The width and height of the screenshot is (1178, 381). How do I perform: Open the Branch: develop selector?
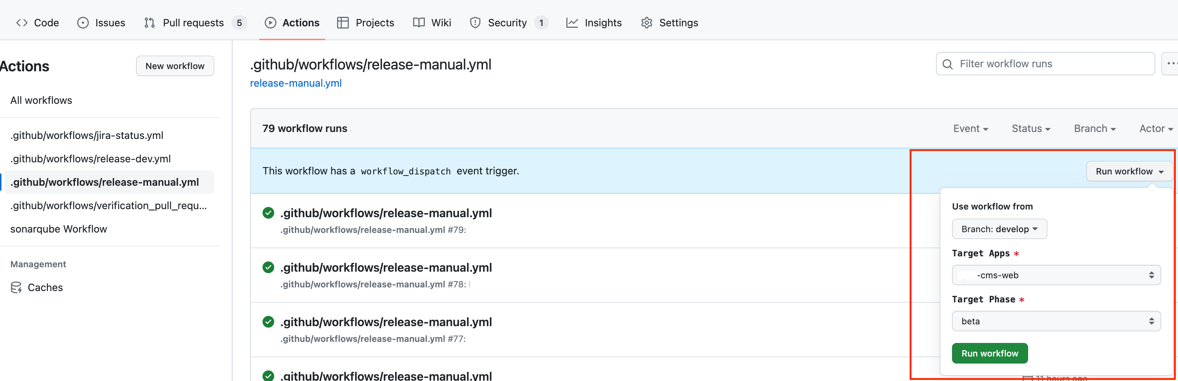point(999,229)
